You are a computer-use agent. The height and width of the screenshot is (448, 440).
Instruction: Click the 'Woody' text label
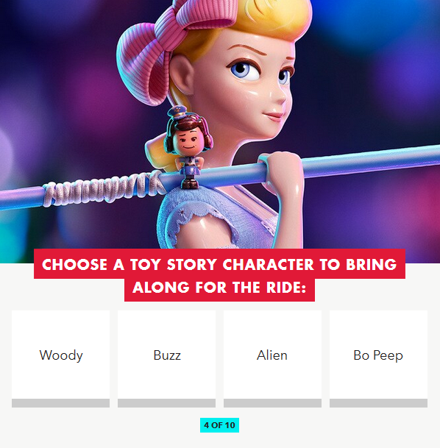[x=61, y=355]
